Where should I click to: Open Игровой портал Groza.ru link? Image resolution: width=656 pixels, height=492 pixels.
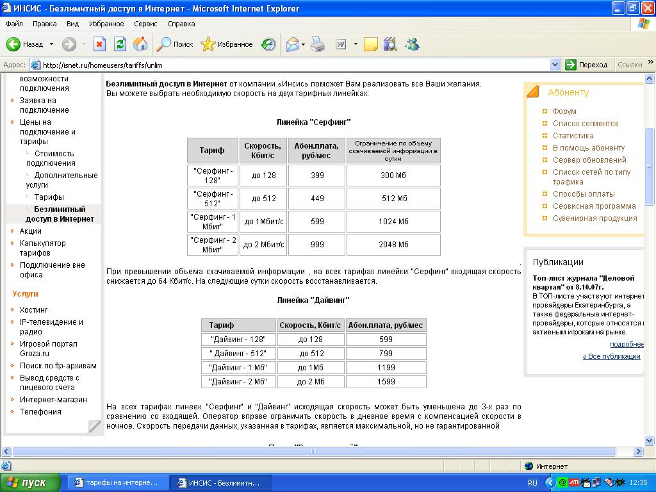[48, 348]
